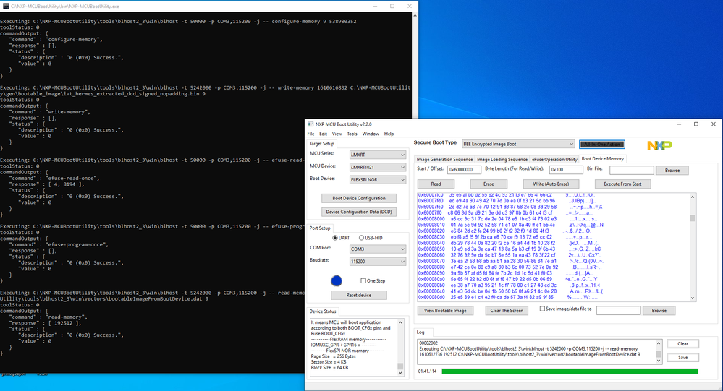This screenshot has height=391, width=723.
Task: Open the MCU Device dropdown
Action: pyautogui.click(x=378, y=167)
